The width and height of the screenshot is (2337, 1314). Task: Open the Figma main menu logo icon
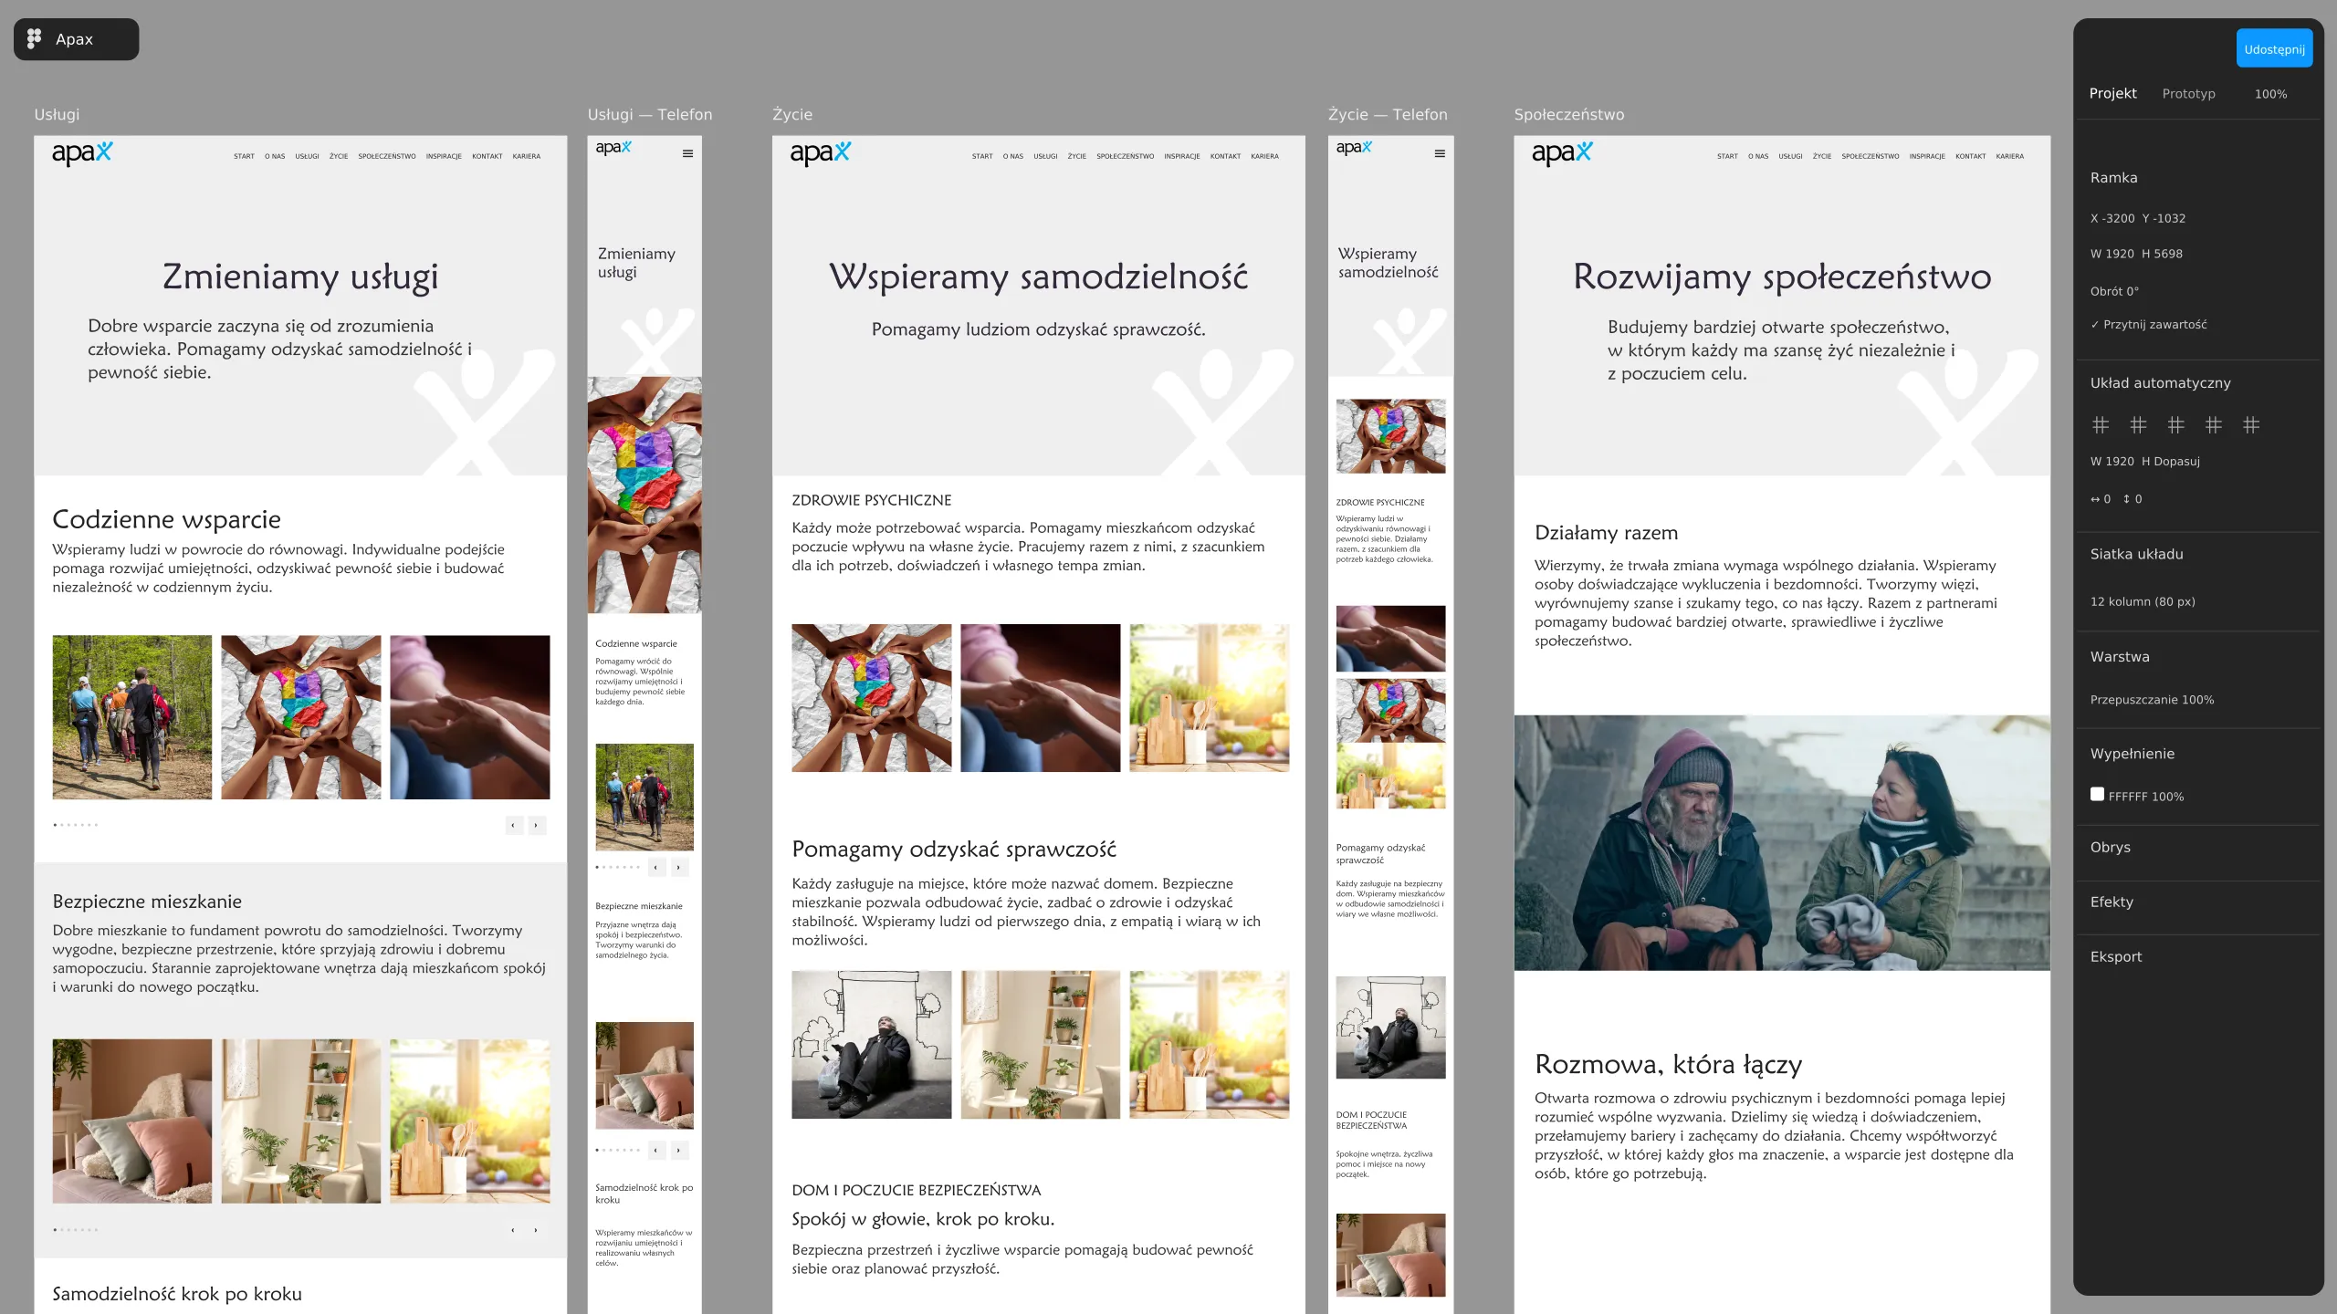tap(35, 39)
